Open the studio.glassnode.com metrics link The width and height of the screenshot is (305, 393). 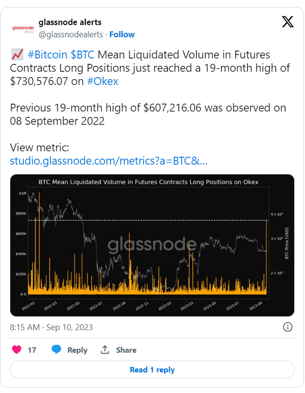coord(109,161)
